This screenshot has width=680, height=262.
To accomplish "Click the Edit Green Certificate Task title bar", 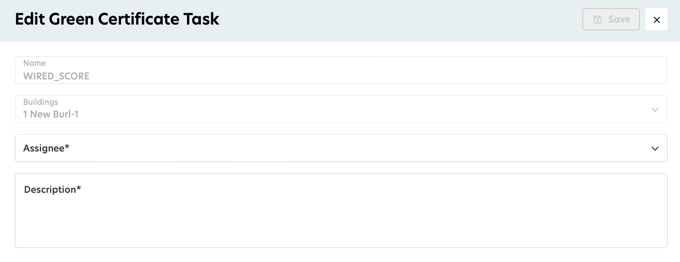I will click(x=117, y=19).
